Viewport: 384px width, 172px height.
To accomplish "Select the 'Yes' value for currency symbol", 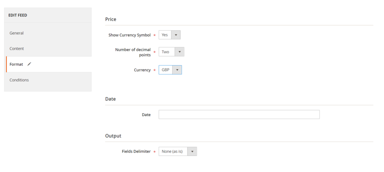I will [165, 35].
